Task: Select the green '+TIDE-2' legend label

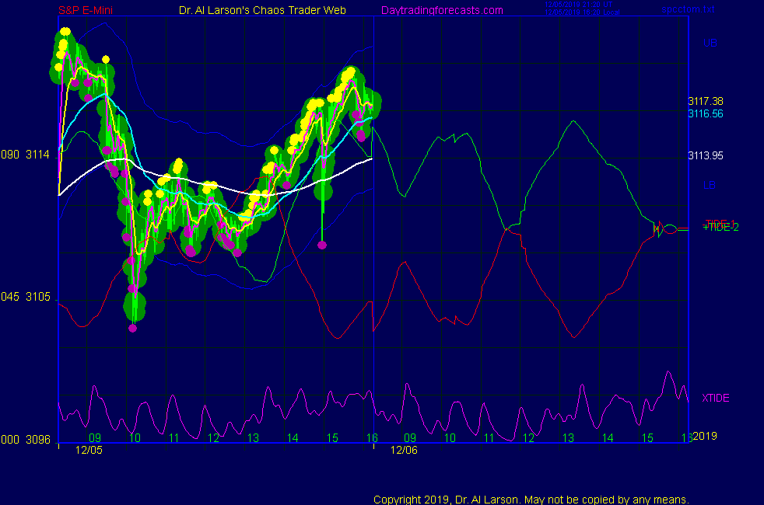Action: pos(720,228)
